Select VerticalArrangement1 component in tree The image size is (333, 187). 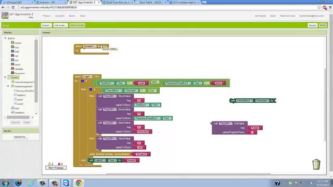click(x=22, y=82)
